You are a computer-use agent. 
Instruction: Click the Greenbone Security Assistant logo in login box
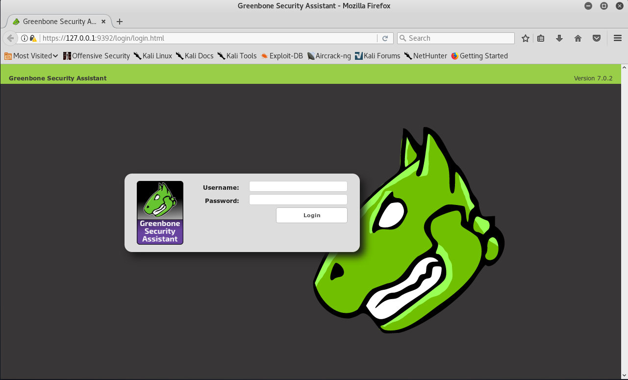(x=160, y=212)
